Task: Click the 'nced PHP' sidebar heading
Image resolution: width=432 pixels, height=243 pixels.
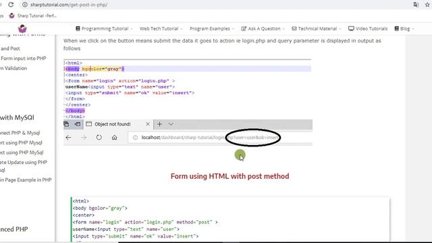Action: pos(14,230)
